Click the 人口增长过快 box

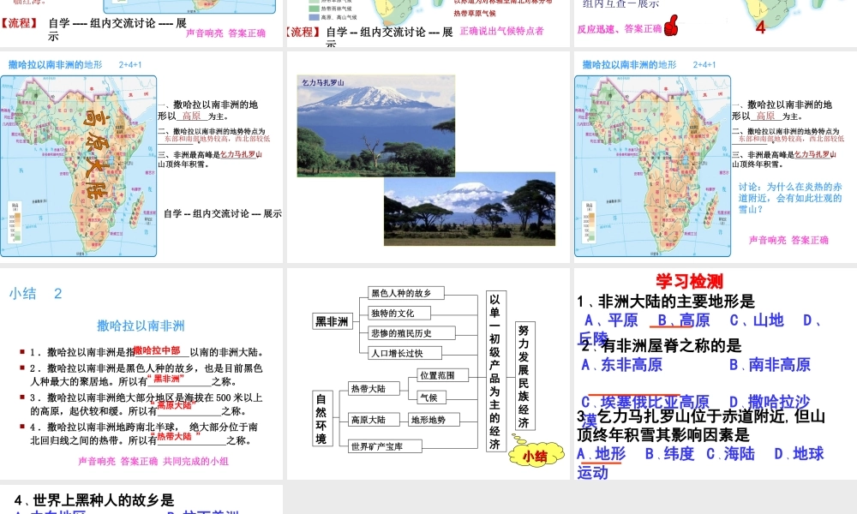[405, 353]
